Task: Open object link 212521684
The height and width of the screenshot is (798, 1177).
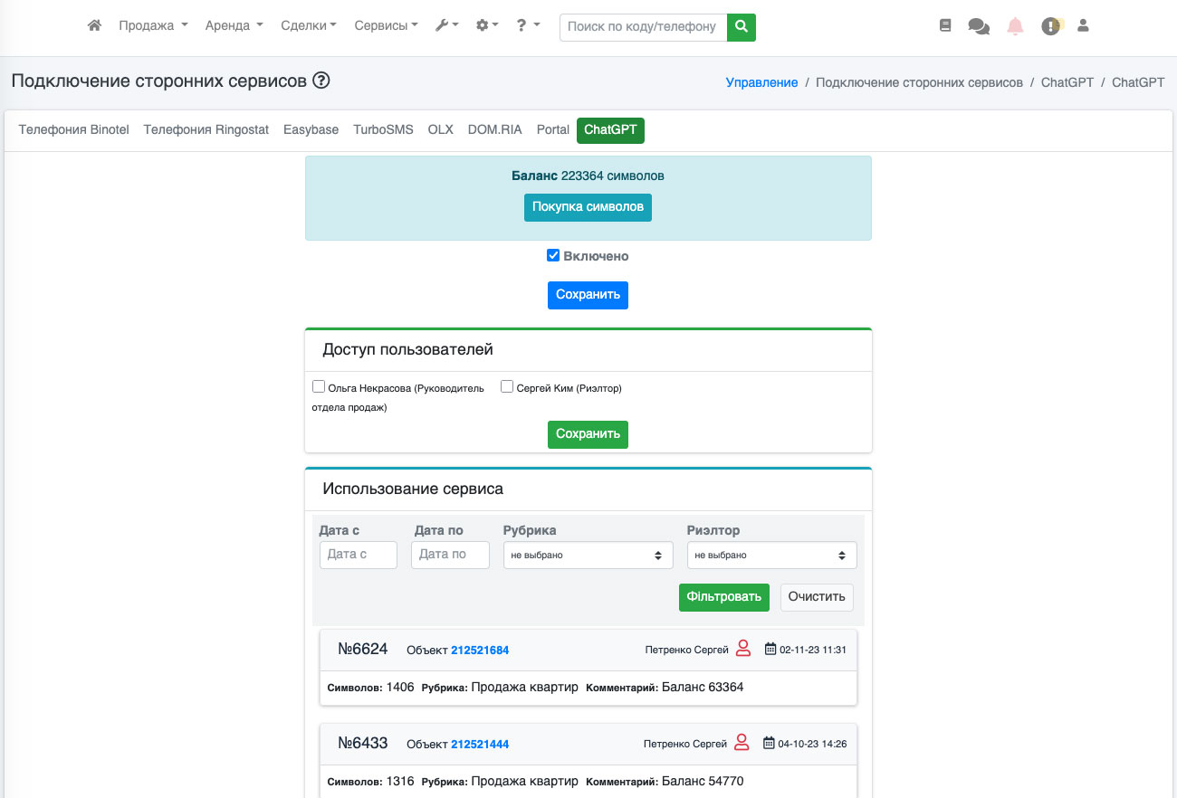Action: tap(480, 650)
